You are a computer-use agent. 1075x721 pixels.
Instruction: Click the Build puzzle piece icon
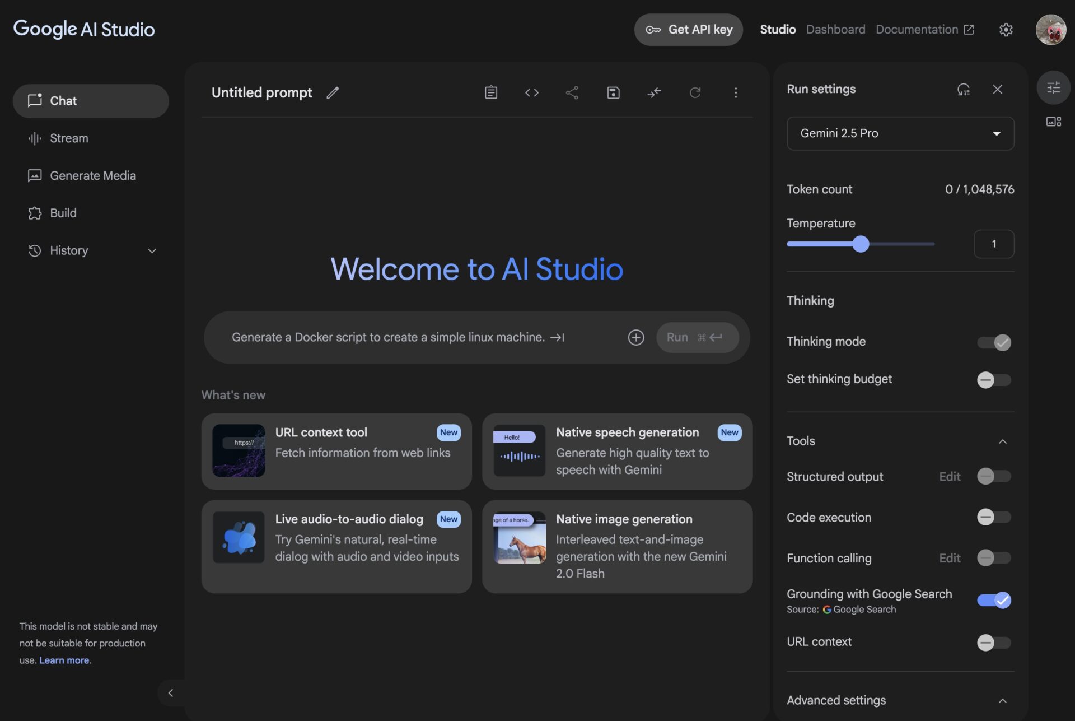[35, 213]
